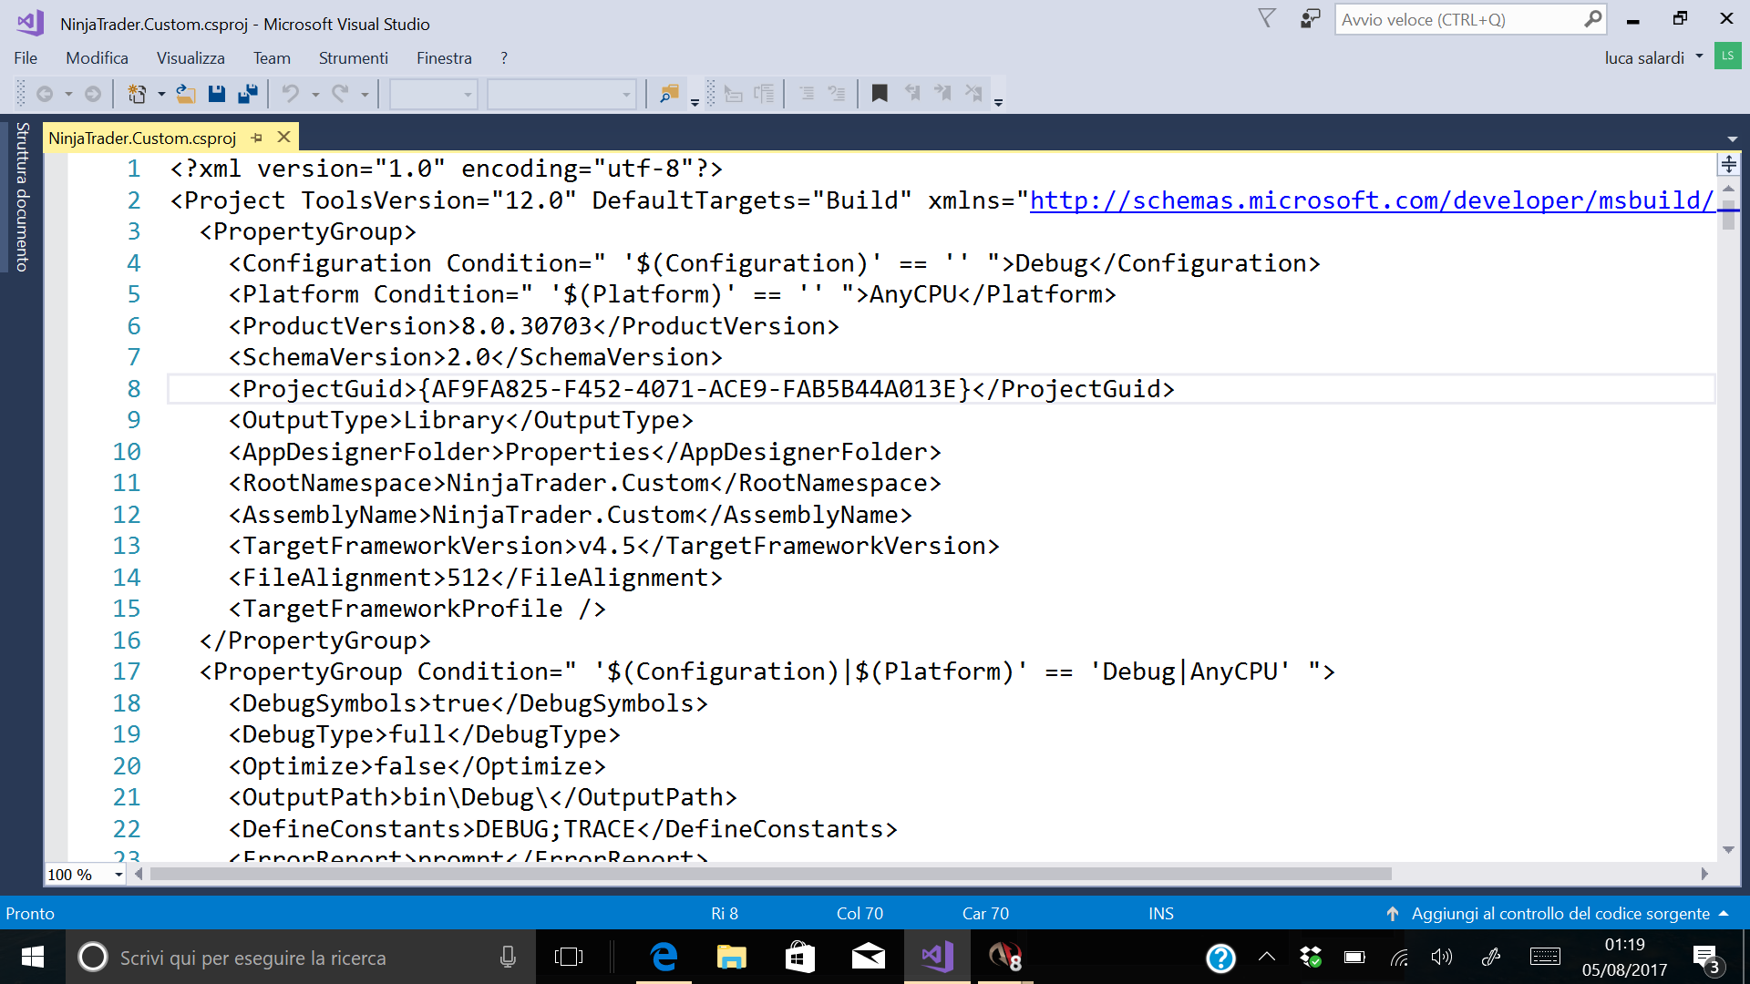Toggle a bookmark with the bookmark icon

pyautogui.click(x=880, y=94)
